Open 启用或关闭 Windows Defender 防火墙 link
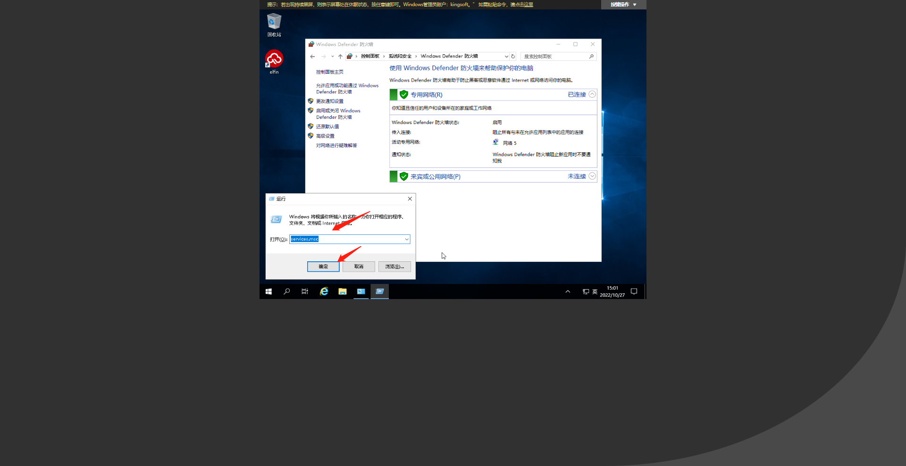Viewport: 906px width, 466px height. tap(338, 114)
